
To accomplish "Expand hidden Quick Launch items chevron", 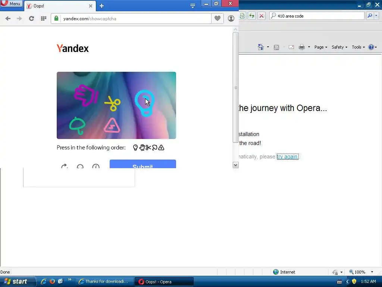I will point(70,280).
